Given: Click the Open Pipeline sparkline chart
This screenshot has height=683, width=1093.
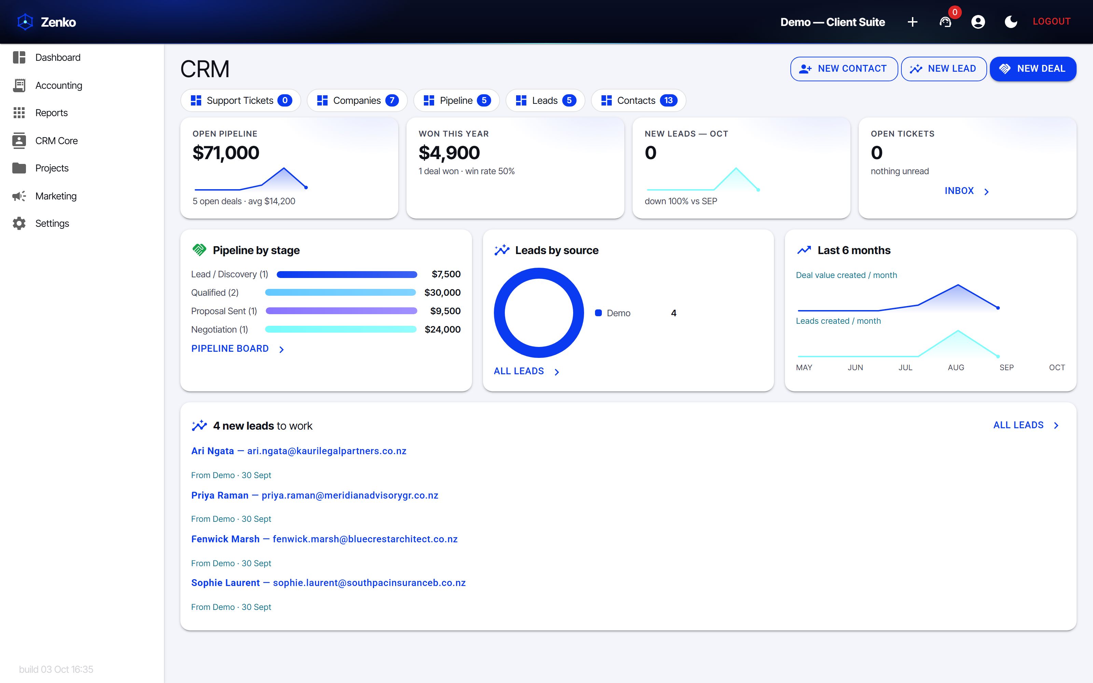Looking at the screenshot, I should click(251, 179).
